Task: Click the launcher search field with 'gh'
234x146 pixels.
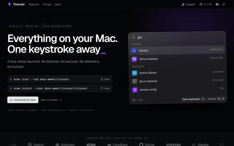Action: coord(178,37)
